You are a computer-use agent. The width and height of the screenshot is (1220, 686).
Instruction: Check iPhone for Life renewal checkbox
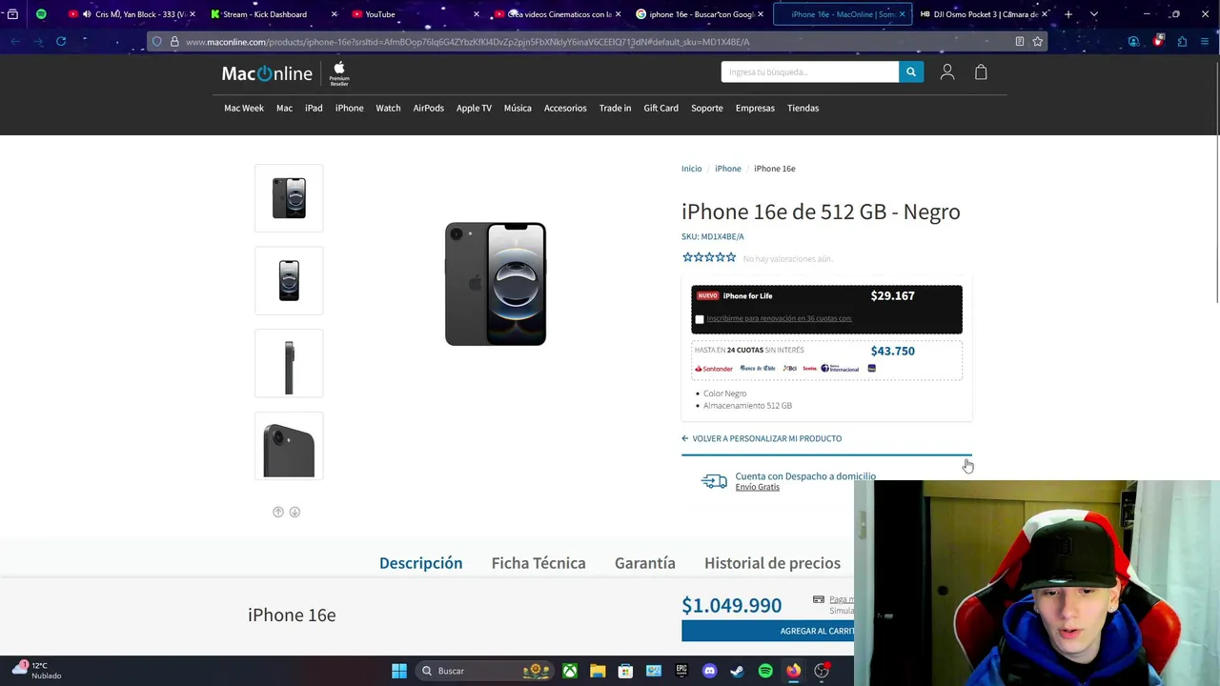[x=700, y=319]
